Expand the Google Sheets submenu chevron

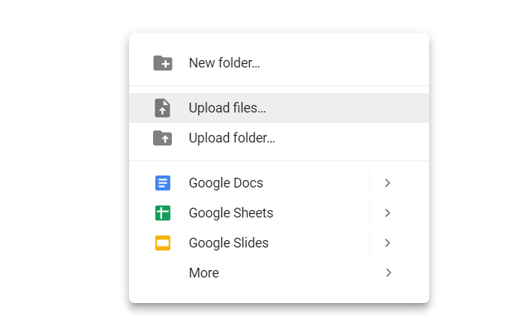[387, 213]
